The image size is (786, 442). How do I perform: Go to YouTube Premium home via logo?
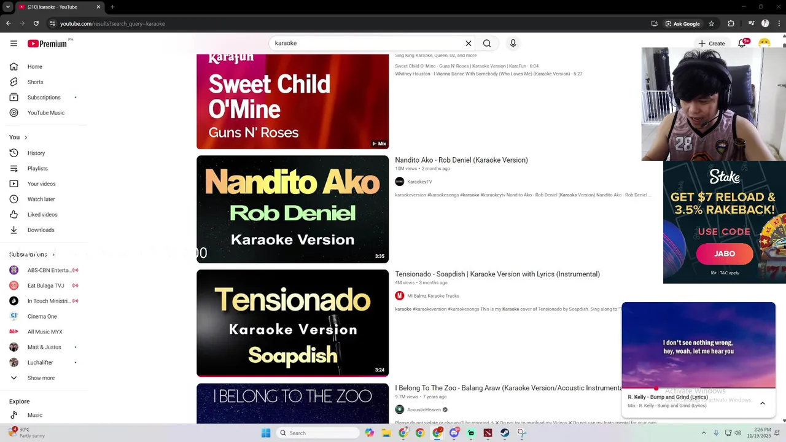[47, 44]
